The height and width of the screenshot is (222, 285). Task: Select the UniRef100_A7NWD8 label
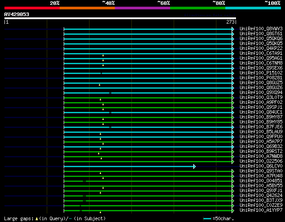point(261,156)
